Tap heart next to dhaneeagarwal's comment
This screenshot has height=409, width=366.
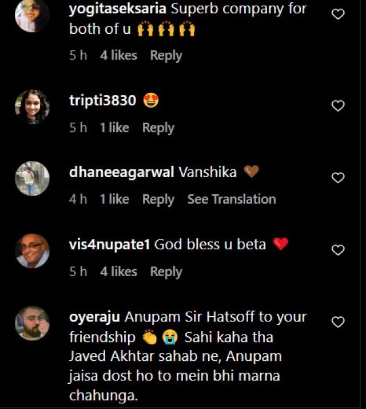click(x=338, y=178)
